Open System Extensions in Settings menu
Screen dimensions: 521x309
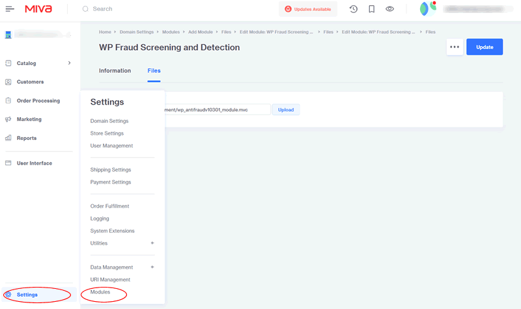point(112,231)
